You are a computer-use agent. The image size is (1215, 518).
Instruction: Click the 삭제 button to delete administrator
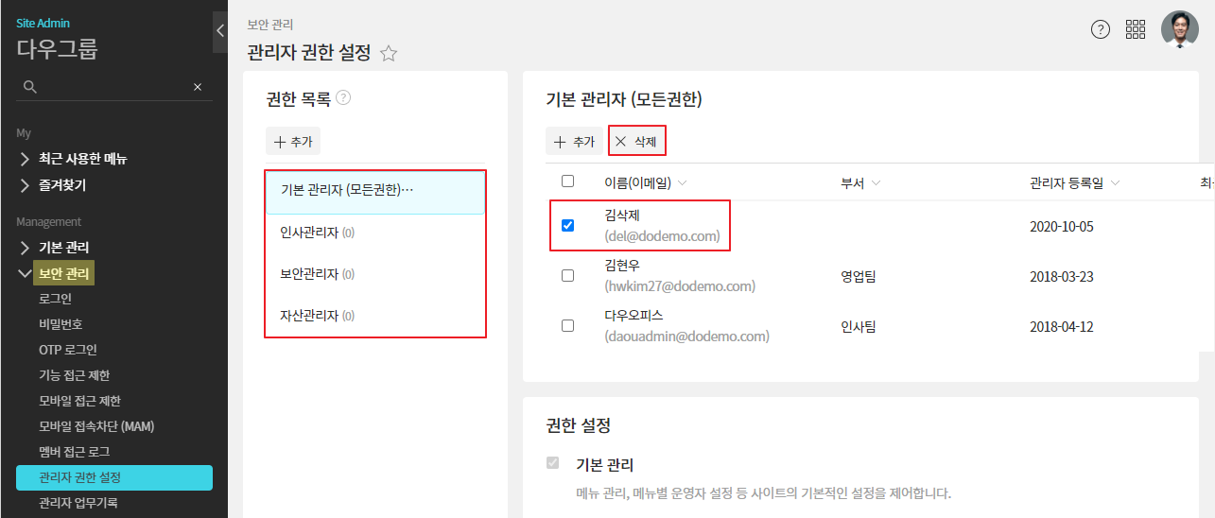pyautogui.click(x=637, y=141)
